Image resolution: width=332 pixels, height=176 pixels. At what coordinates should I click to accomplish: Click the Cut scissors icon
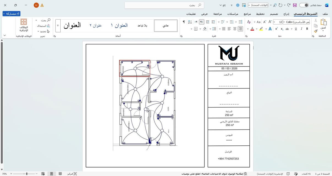click(316, 20)
